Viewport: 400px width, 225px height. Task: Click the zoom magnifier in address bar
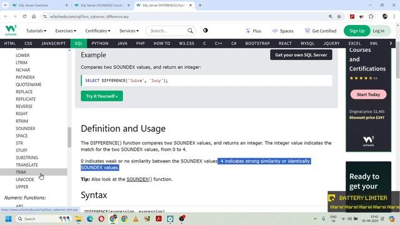pos(331,17)
